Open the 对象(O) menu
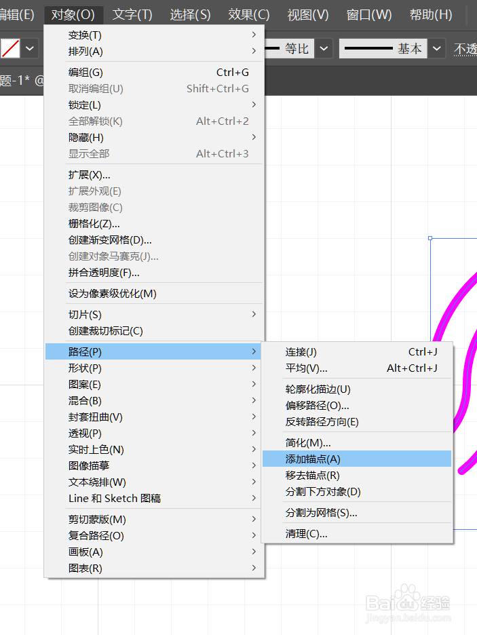 click(x=73, y=15)
